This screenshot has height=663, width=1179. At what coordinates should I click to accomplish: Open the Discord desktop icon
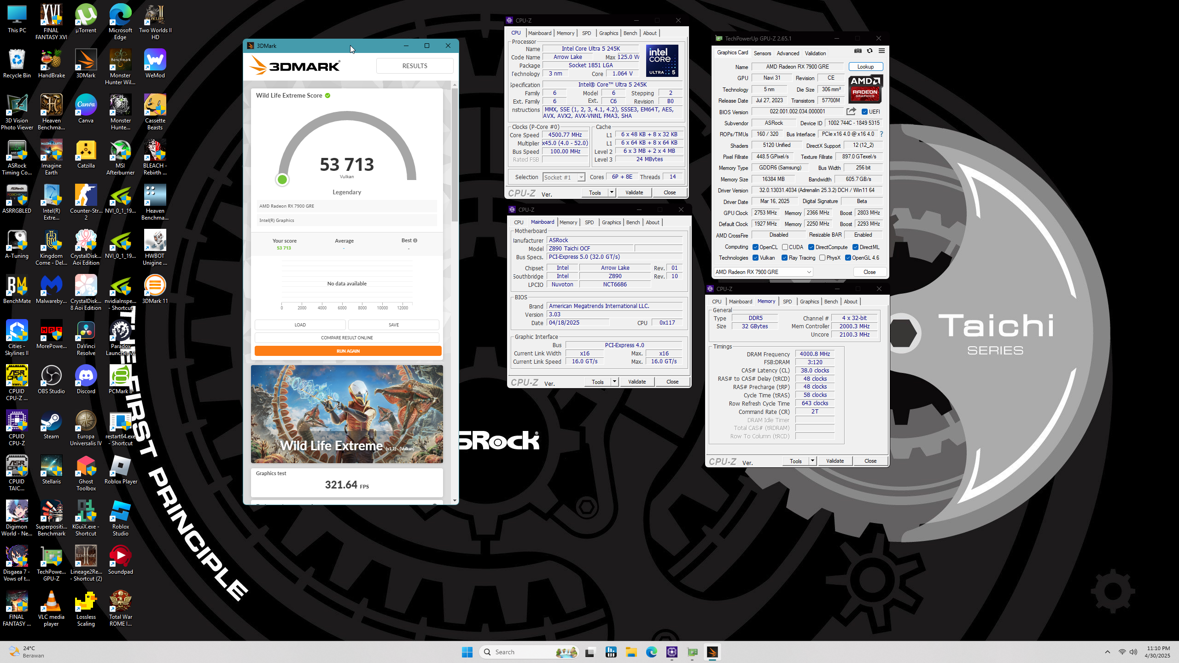tap(86, 380)
